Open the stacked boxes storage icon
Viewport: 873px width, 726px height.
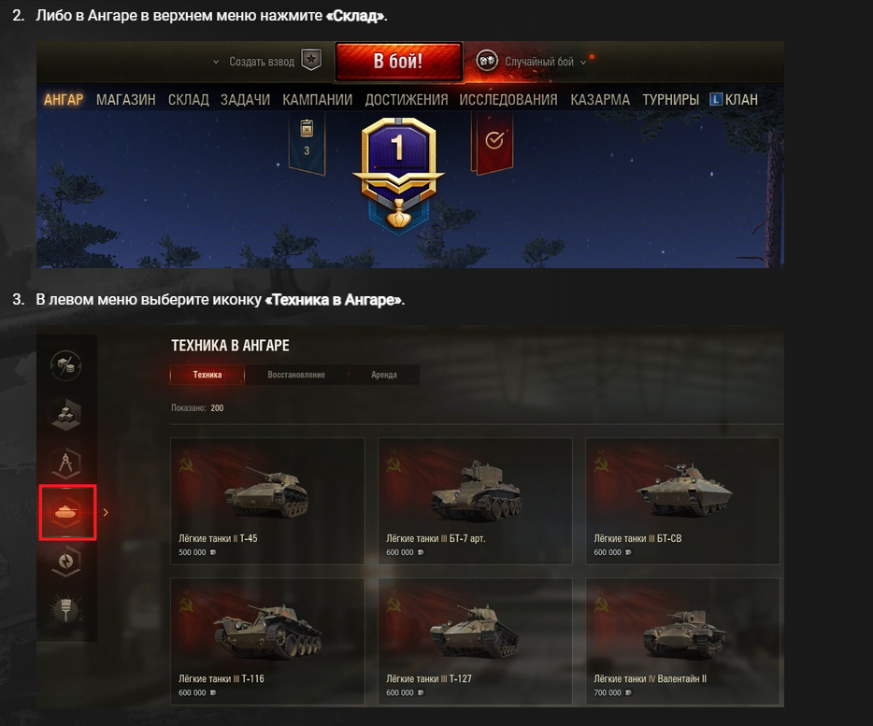[x=66, y=415]
